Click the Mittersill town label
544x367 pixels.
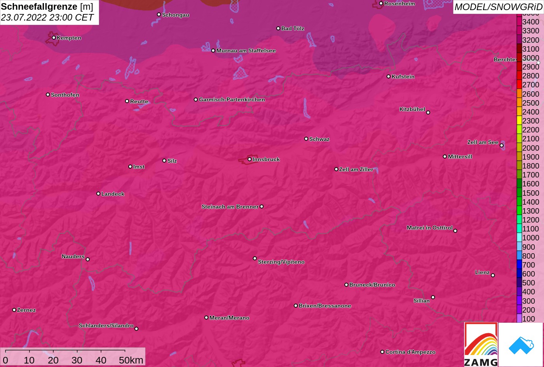pos(460,157)
